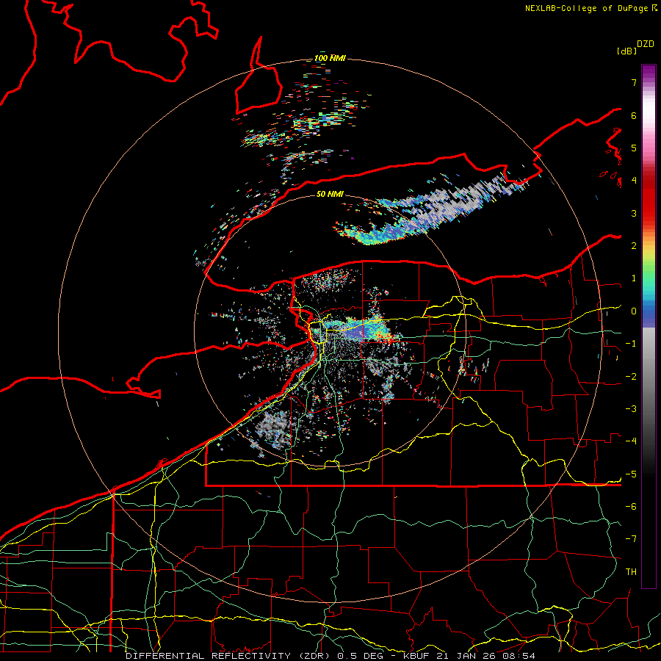661x661 pixels.
Task: Click the -4 value on the color scale
Action: tap(631, 441)
